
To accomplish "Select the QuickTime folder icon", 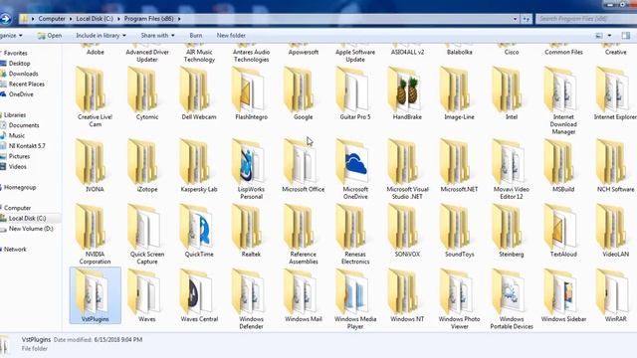I will (197, 228).
